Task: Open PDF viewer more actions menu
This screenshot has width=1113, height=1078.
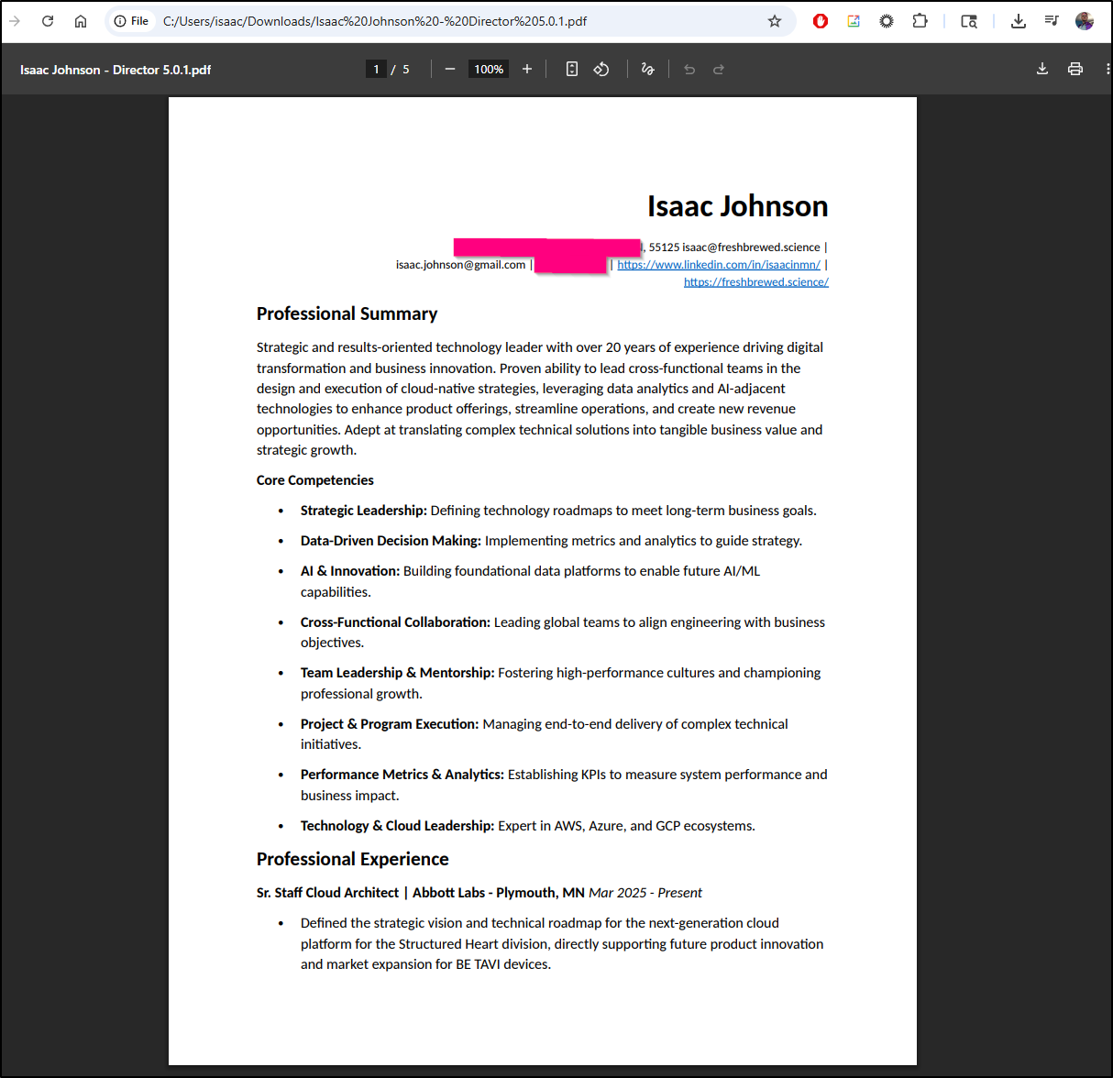Action: click(1107, 69)
